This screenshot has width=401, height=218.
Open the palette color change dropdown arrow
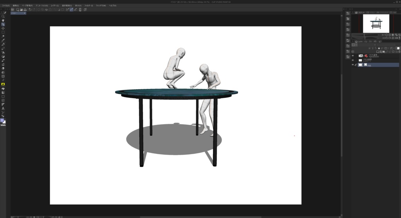click(x=356, y=45)
